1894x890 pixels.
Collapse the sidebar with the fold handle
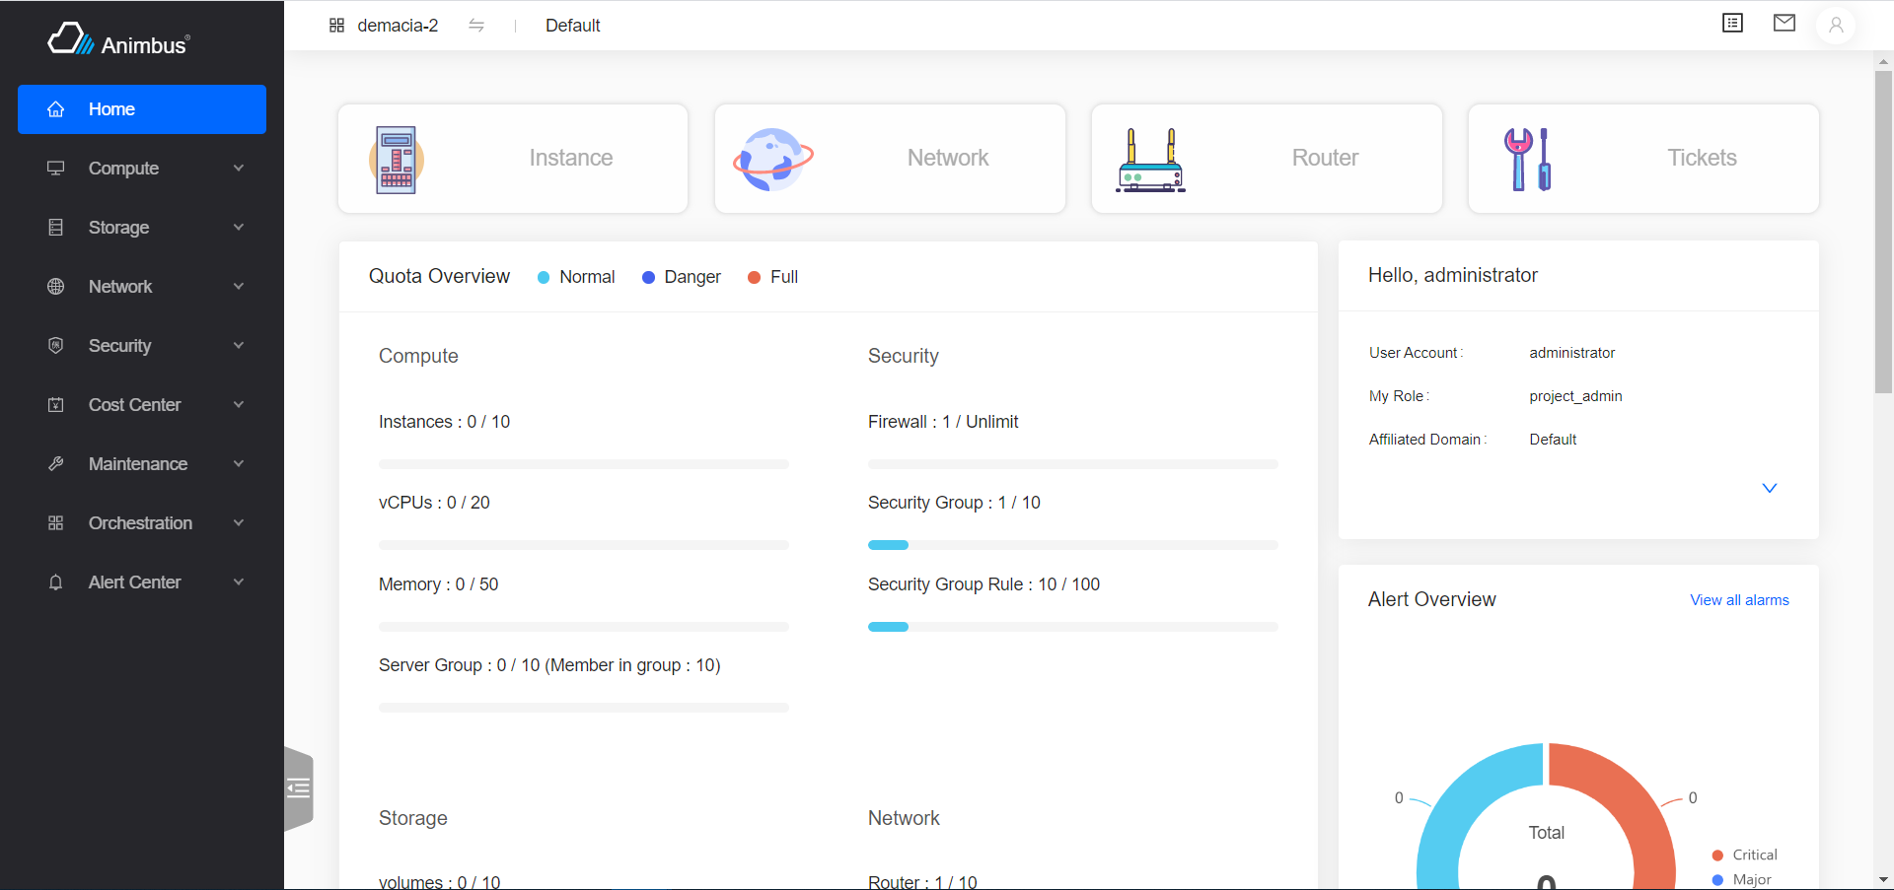click(299, 788)
